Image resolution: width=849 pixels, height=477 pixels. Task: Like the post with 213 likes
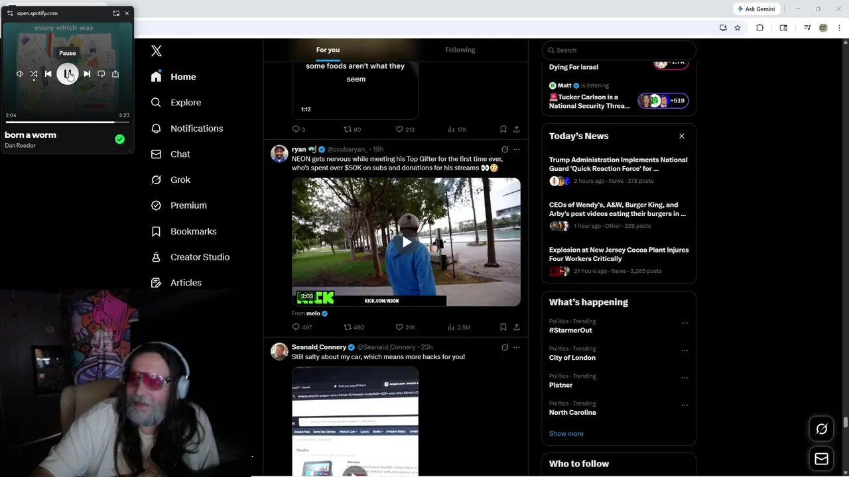click(405, 129)
